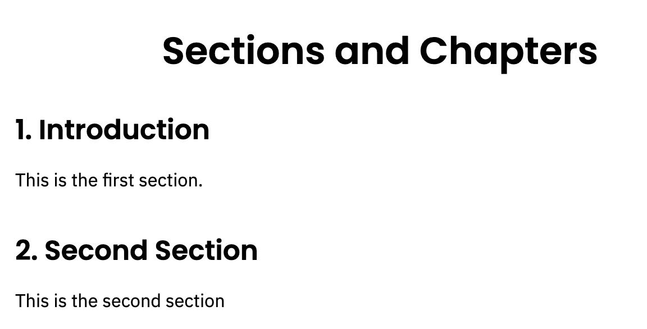
Task: Click the word "and" in the title
Action: [372, 51]
